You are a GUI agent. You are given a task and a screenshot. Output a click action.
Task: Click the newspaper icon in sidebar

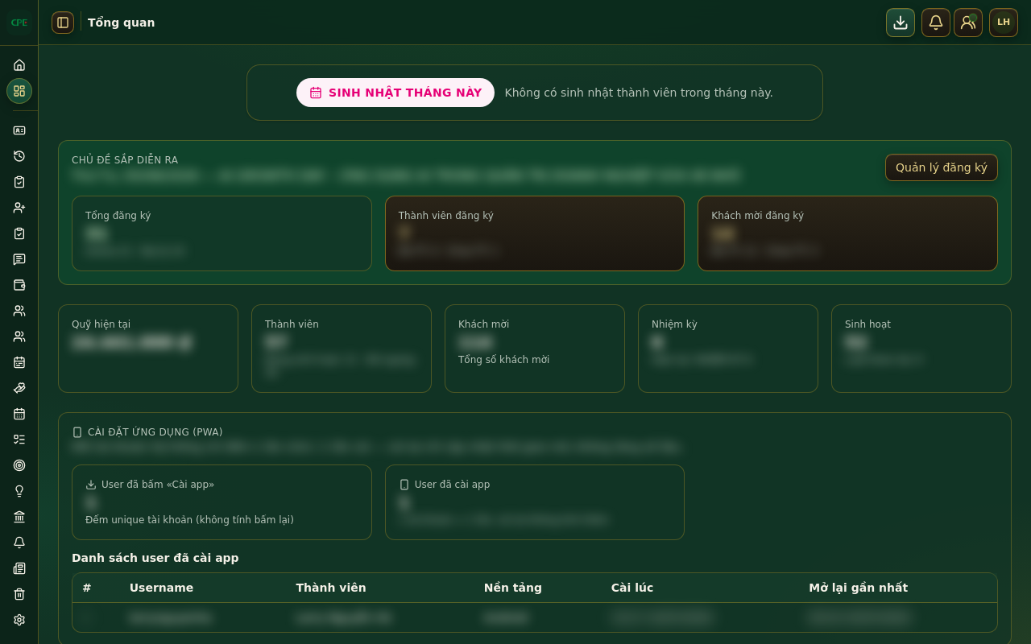19,568
